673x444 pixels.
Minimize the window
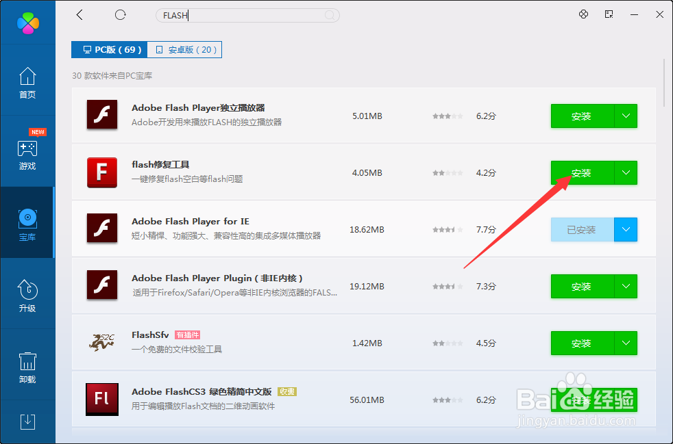pyautogui.click(x=634, y=14)
